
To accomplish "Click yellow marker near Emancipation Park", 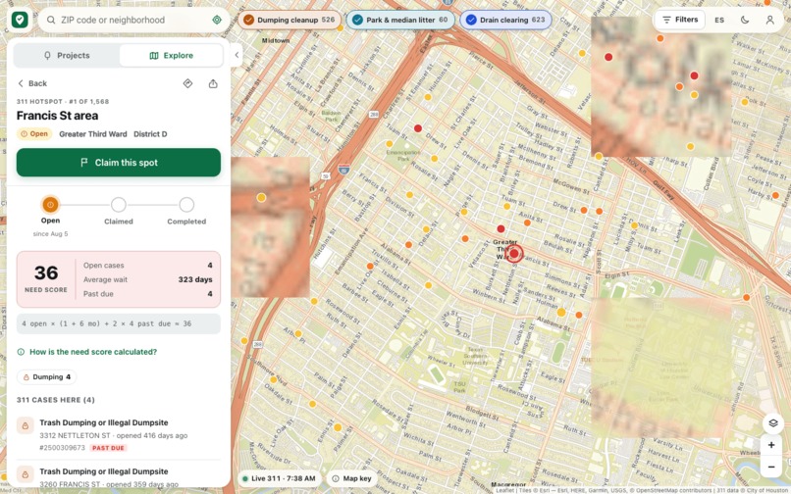I will tap(389, 144).
